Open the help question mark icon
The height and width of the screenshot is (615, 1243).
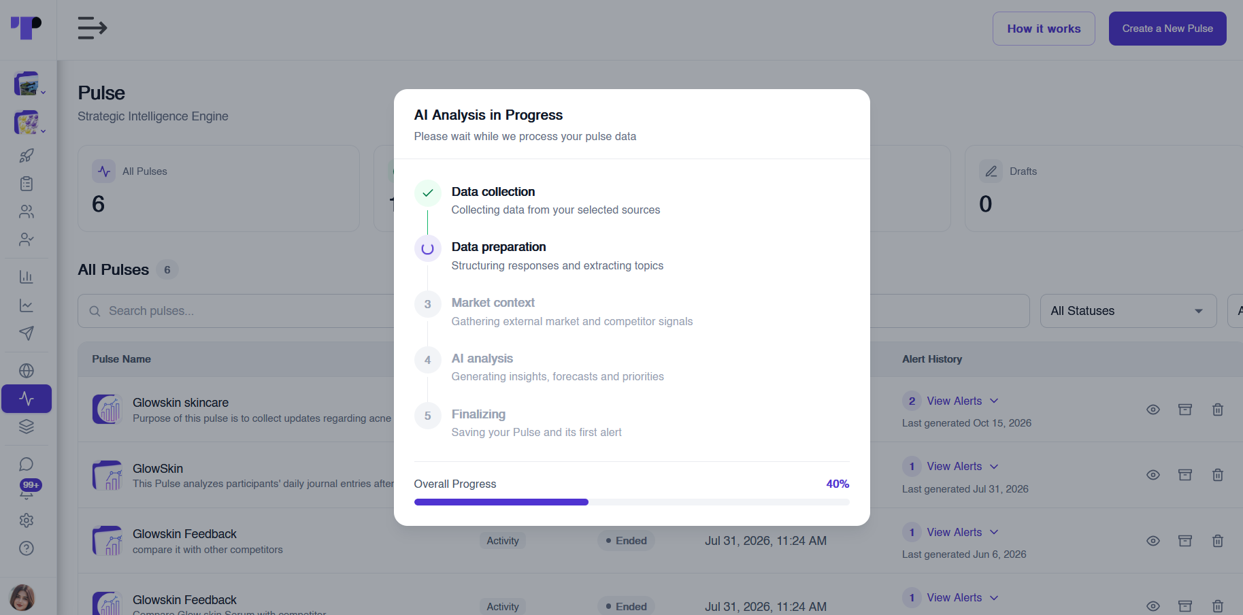(x=27, y=548)
